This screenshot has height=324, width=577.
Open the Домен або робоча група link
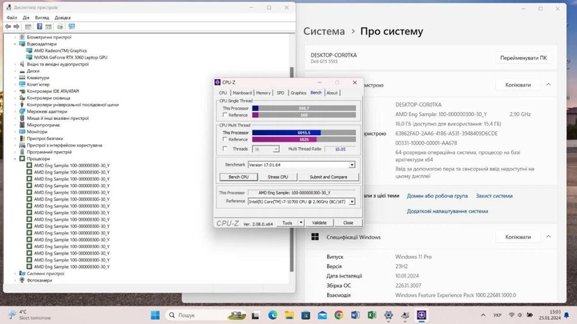tap(438, 196)
